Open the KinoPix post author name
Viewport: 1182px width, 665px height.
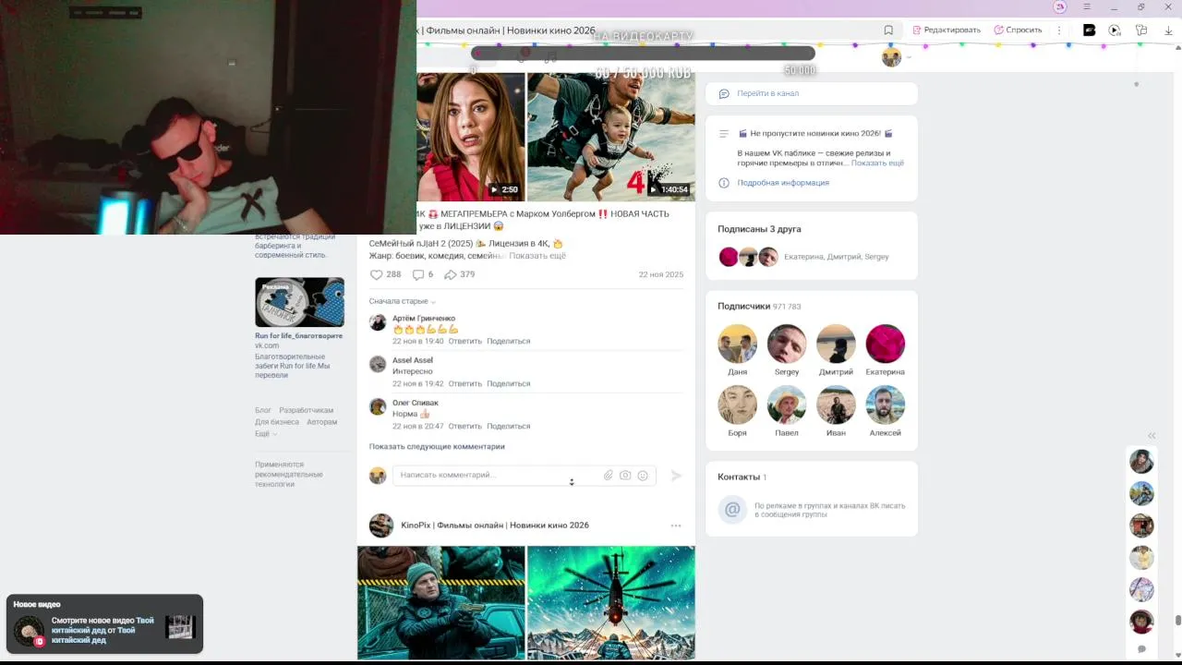pos(495,526)
